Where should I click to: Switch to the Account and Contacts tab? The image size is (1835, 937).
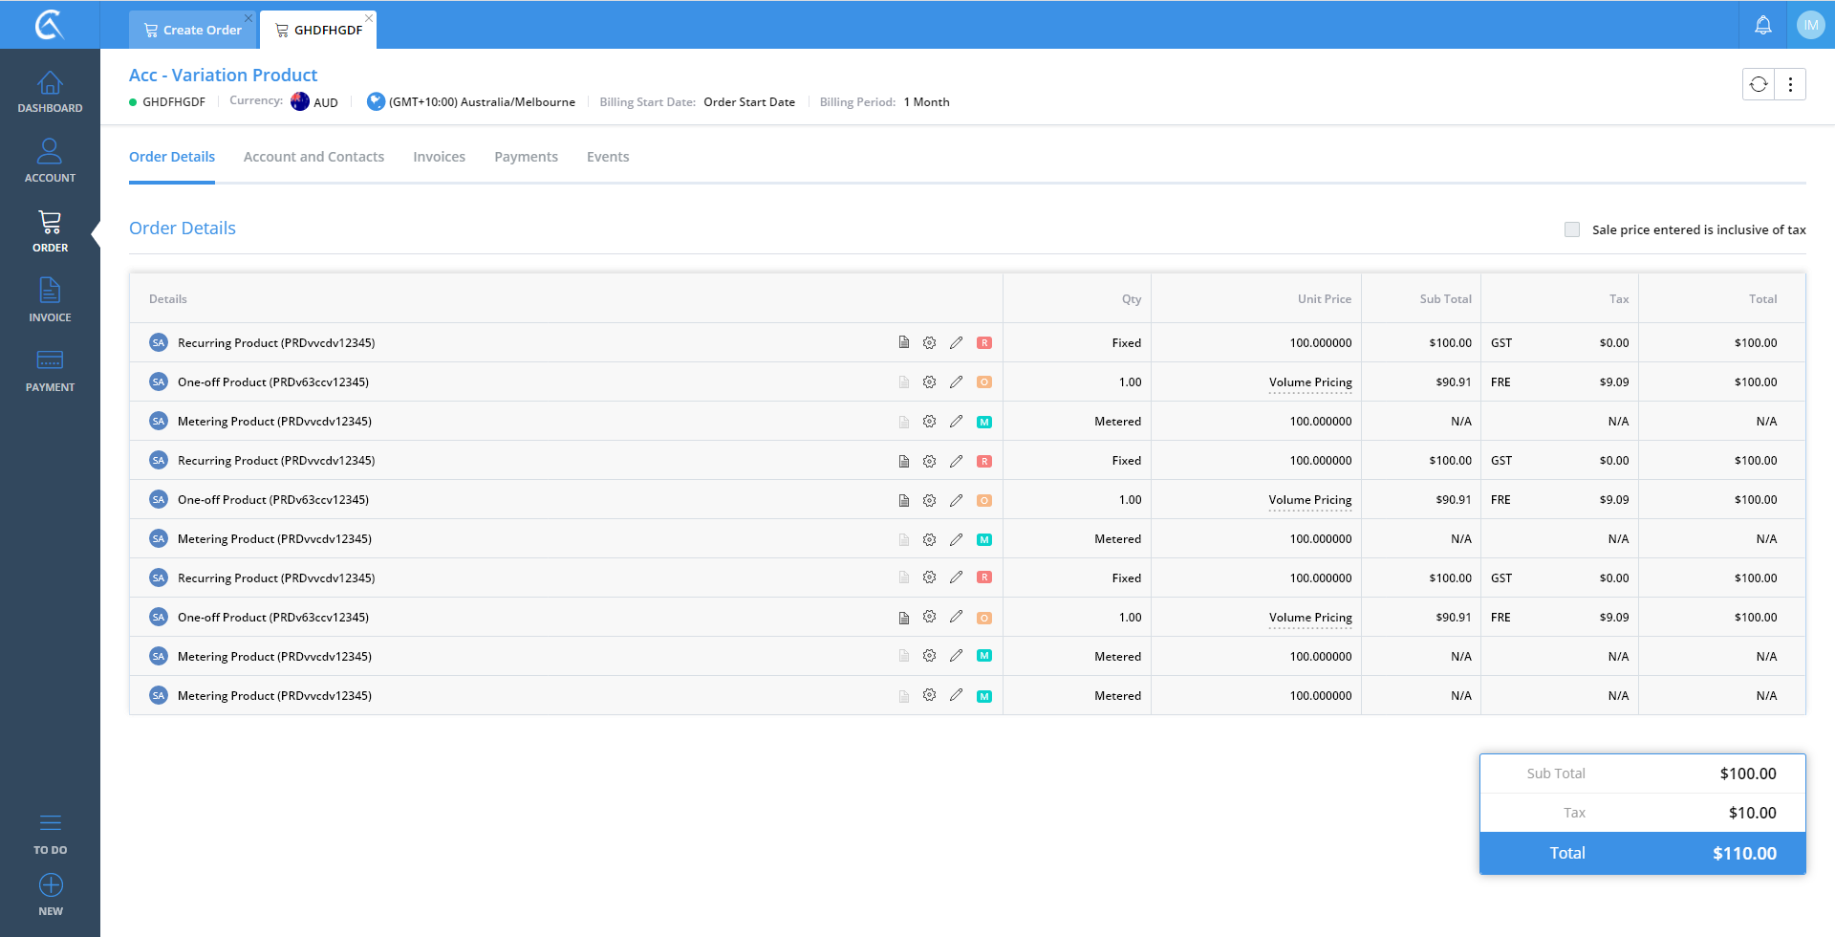coord(313,157)
